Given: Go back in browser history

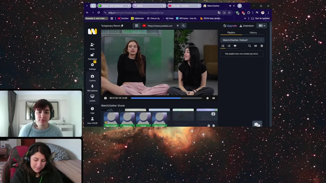Looking at the screenshot, I should (87, 12).
